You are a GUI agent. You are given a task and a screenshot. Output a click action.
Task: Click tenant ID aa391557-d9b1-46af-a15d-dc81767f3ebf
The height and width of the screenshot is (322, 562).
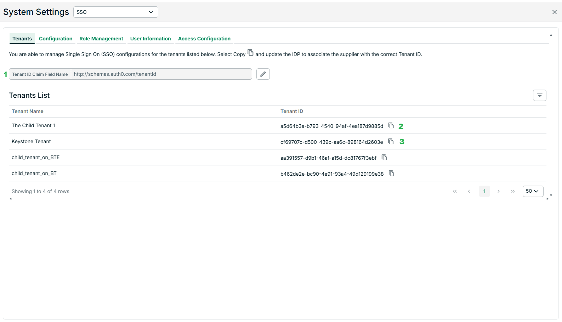(329, 158)
